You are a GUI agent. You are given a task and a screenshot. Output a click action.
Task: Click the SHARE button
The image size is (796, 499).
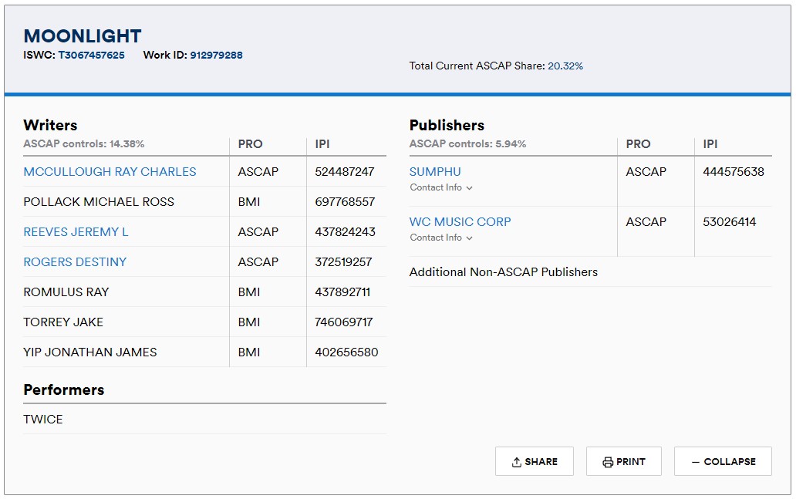[534, 461]
